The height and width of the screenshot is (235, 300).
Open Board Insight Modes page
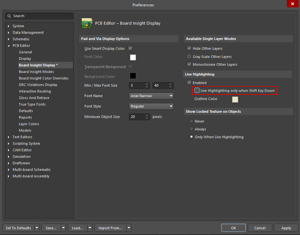pyautogui.click(x=36, y=72)
